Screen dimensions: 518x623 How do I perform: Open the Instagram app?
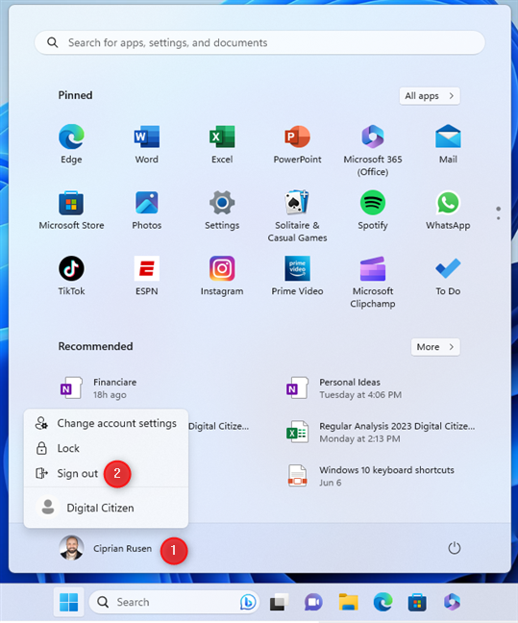pos(222,275)
